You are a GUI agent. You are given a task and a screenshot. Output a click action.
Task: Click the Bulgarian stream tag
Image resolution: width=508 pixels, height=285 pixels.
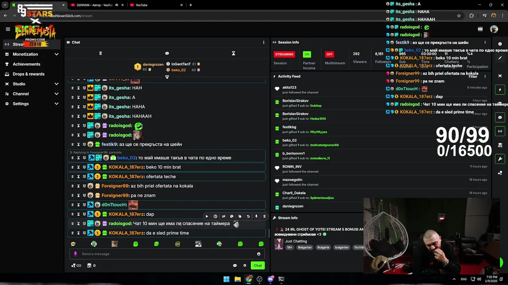(x=305, y=247)
